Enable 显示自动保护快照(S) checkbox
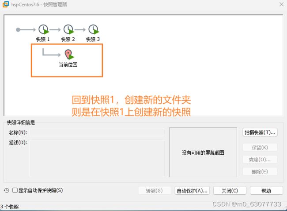 tap(15, 190)
